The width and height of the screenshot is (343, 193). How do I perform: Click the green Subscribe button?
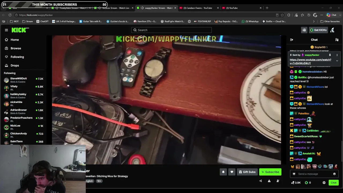pyautogui.click(x=270, y=172)
